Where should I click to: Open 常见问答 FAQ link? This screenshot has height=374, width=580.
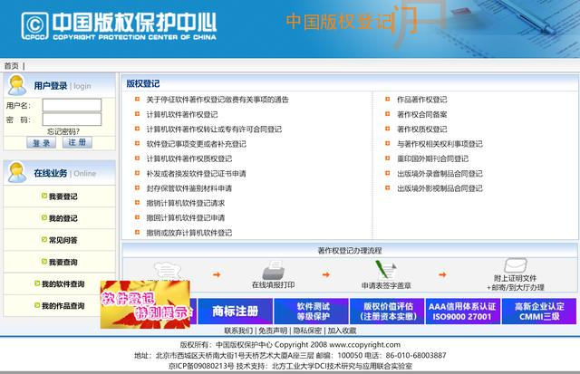(63, 240)
